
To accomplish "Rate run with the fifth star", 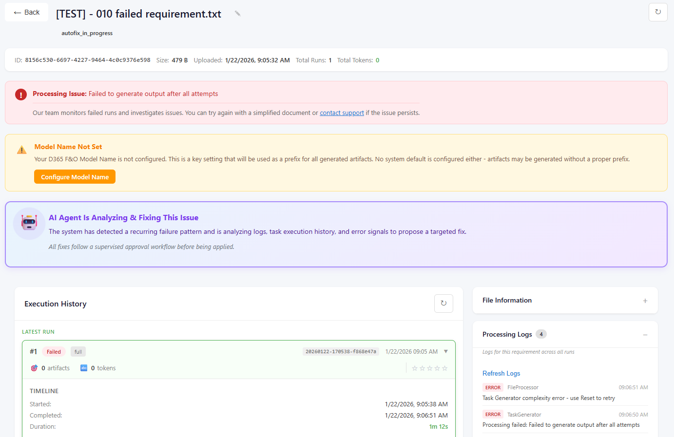I will (444, 368).
